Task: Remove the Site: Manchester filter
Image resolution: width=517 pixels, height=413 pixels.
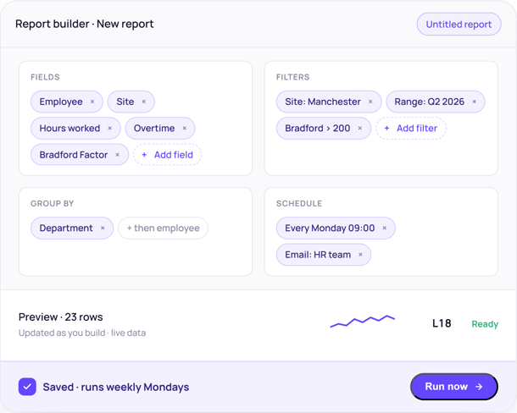Action: (x=370, y=102)
